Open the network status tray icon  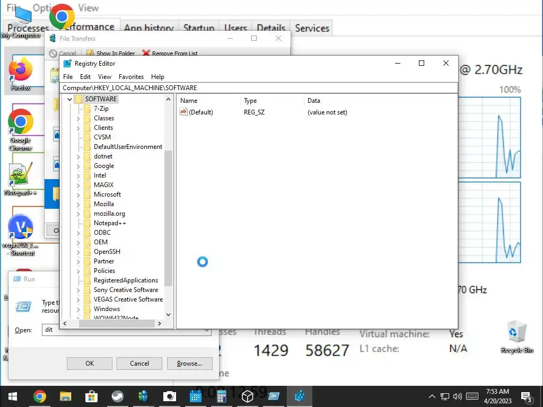click(x=445, y=396)
